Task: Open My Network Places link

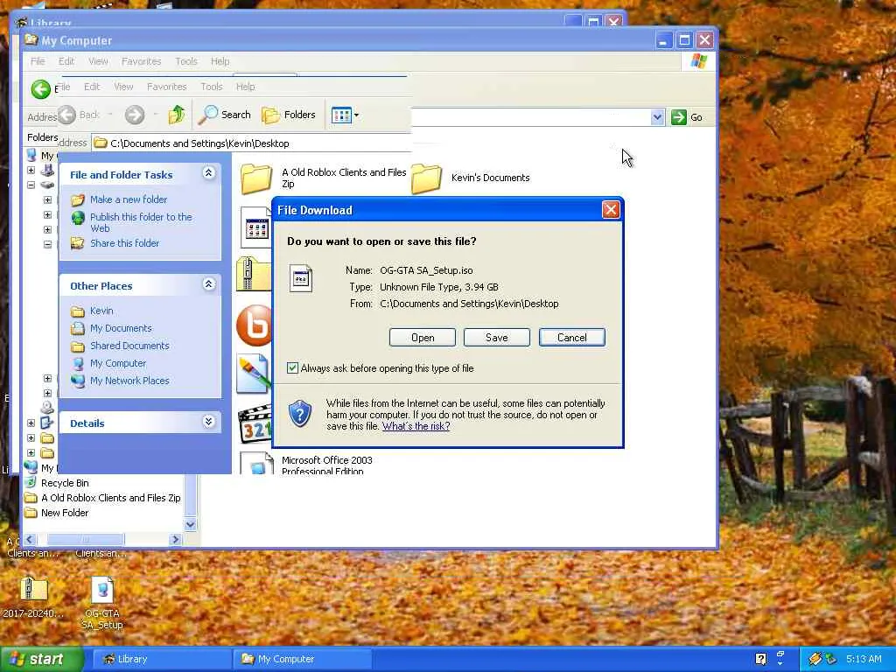Action: pyautogui.click(x=129, y=381)
